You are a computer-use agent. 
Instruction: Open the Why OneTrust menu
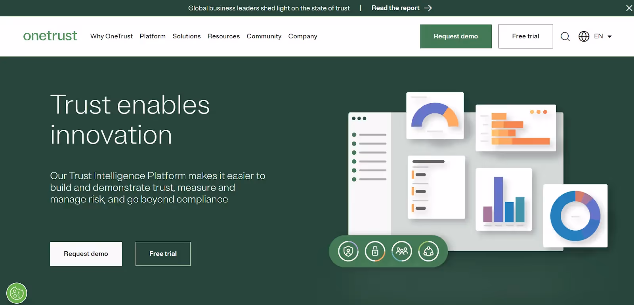click(111, 36)
